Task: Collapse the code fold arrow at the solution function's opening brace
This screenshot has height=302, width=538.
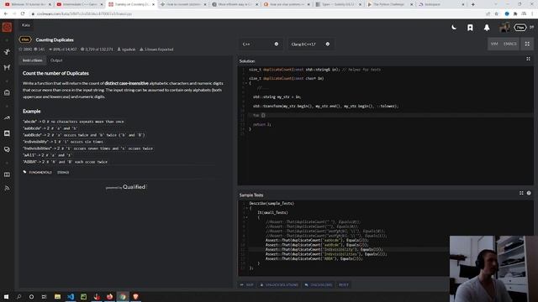Action: click(x=245, y=83)
